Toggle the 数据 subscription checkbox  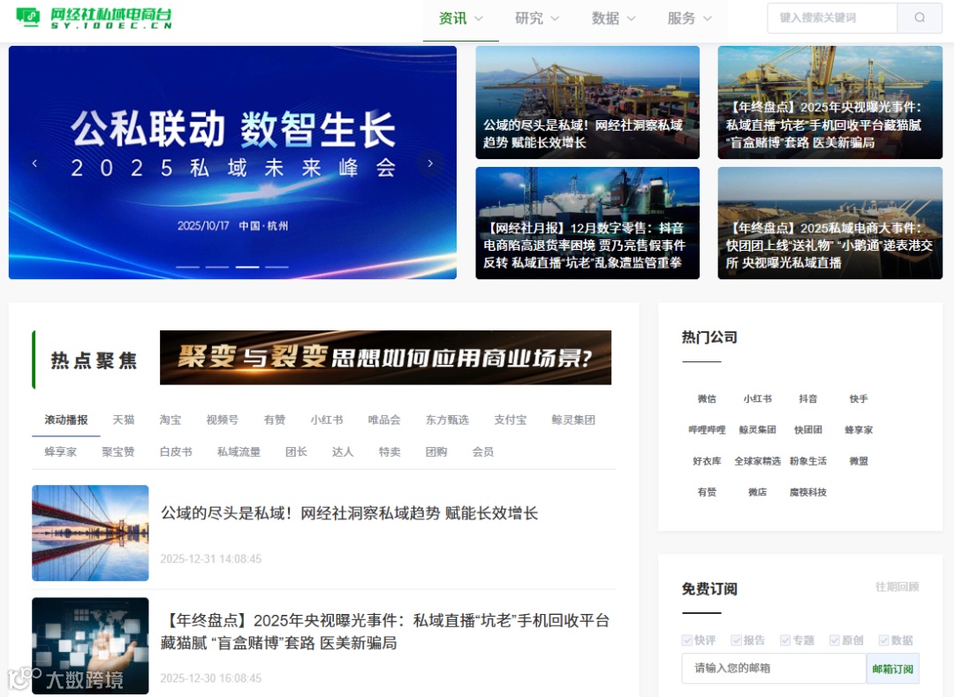click(x=884, y=640)
